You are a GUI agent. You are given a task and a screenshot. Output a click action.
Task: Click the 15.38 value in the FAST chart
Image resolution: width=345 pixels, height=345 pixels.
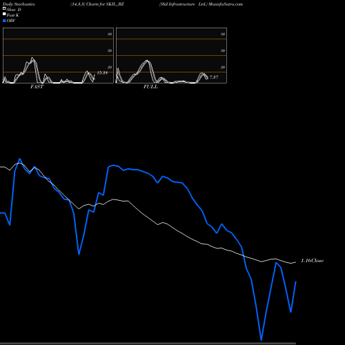[102, 73]
